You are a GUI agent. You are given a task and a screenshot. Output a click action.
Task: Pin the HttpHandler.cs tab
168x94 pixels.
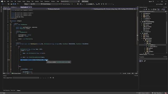[x=29, y=7]
